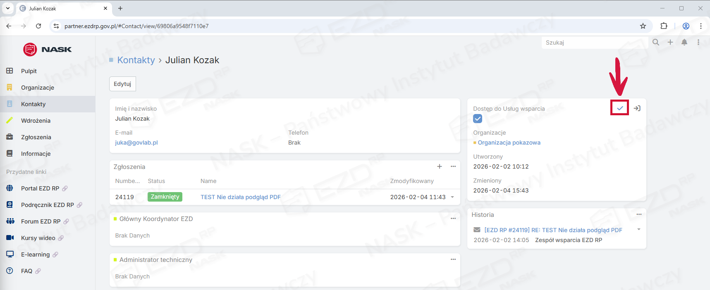The height and width of the screenshot is (290, 710).
Task: Open the Historia panel three-dot menu
Action: 639,214
